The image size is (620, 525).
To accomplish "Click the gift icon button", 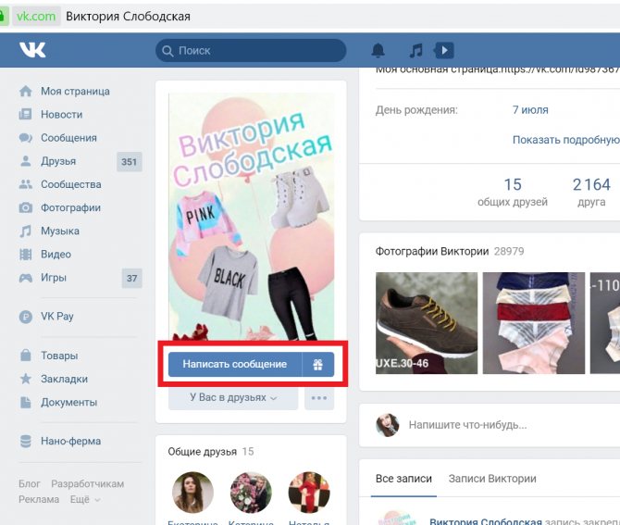I will [317, 364].
